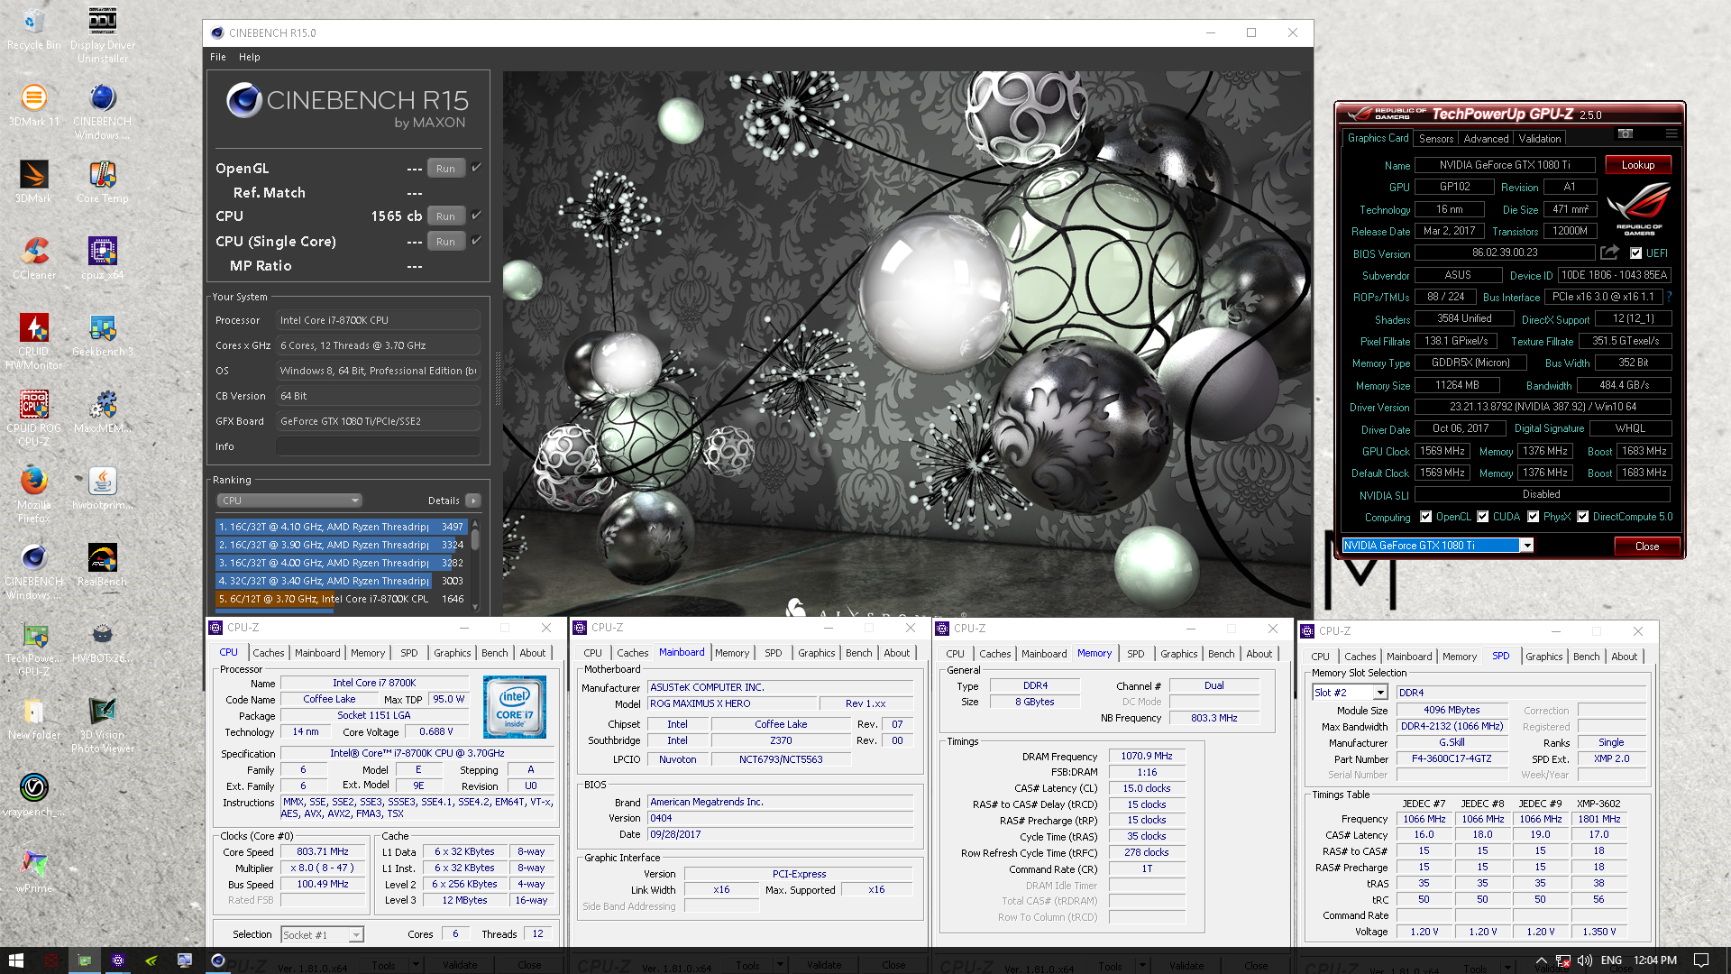Toggle the CUDA checkbox in GPU-Z
Screen dimensions: 1731x974
coord(1482,517)
